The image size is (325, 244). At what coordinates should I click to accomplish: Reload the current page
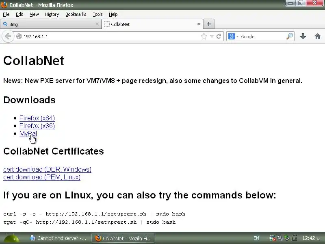pyautogui.click(x=219, y=37)
